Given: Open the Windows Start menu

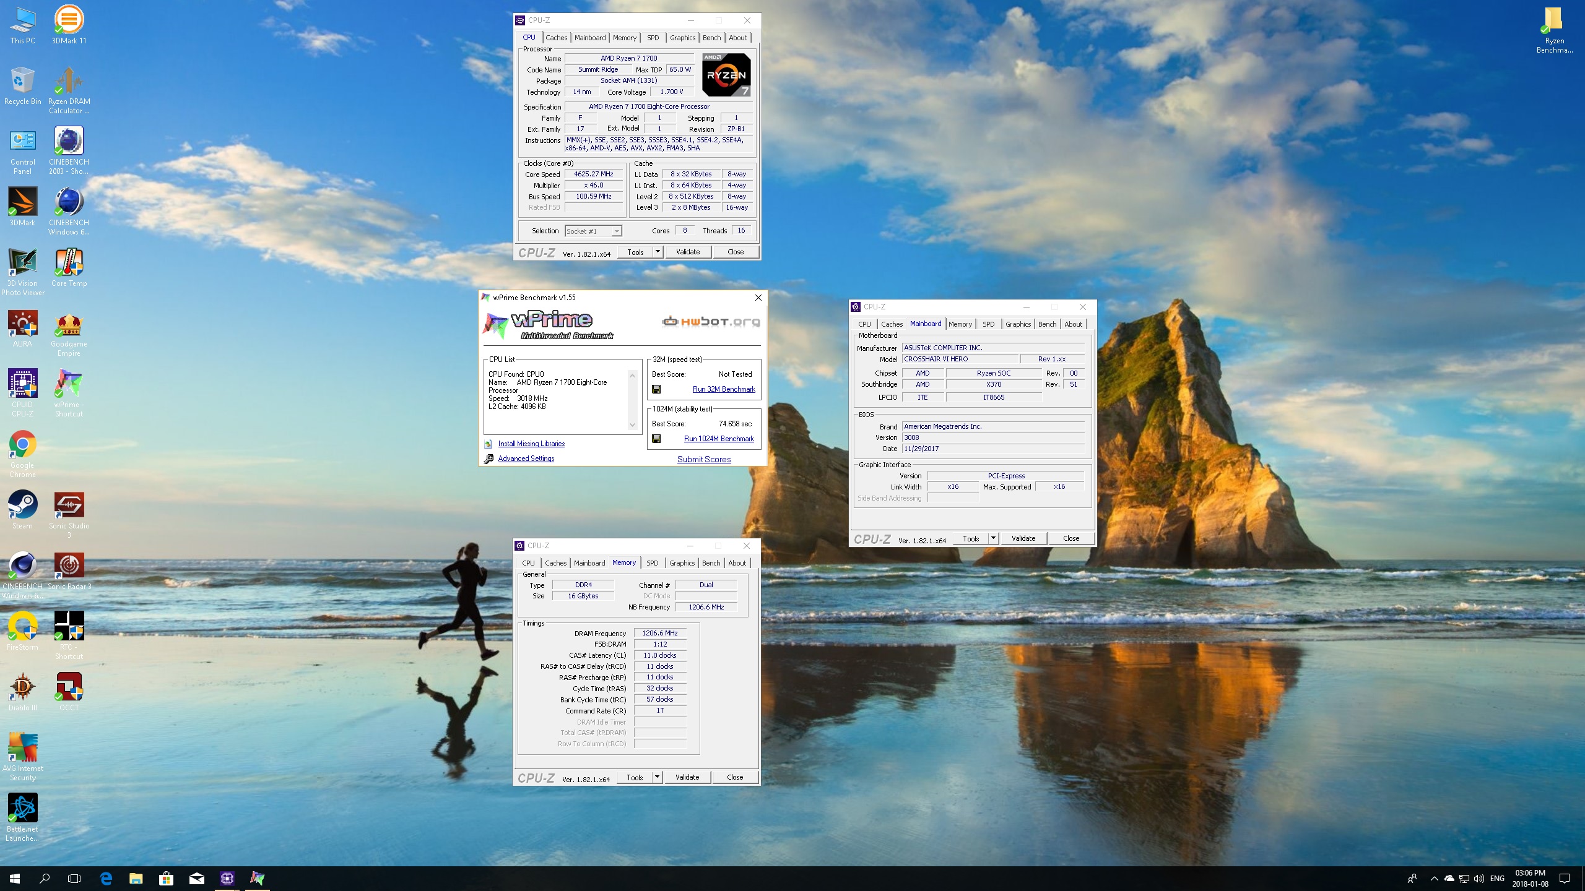Looking at the screenshot, I should tap(15, 878).
